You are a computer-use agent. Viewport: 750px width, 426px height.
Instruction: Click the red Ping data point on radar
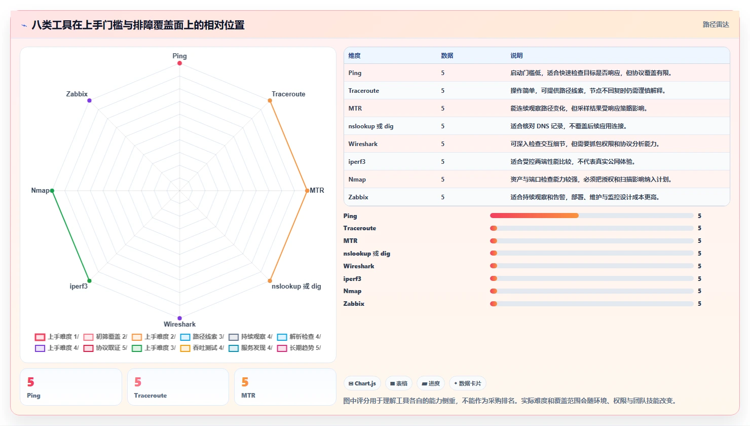pyautogui.click(x=179, y=63)
